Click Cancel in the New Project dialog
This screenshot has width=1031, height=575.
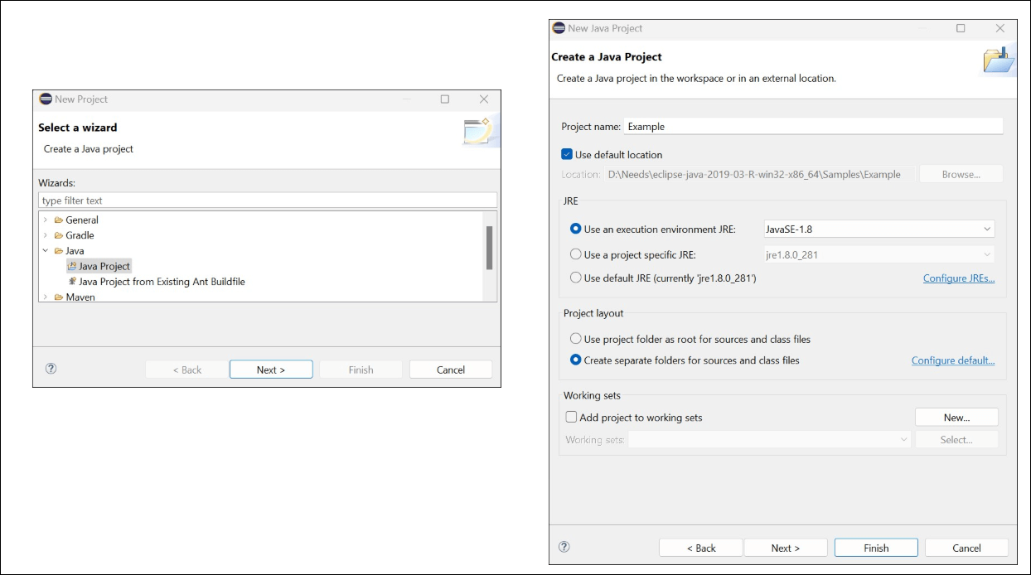tap(451, 370)
